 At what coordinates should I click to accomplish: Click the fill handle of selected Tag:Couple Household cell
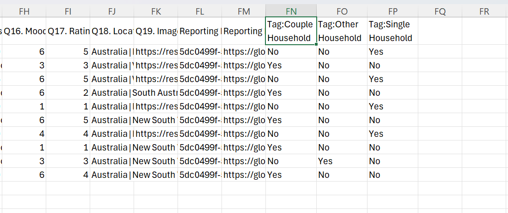click(x=316, y=45)
